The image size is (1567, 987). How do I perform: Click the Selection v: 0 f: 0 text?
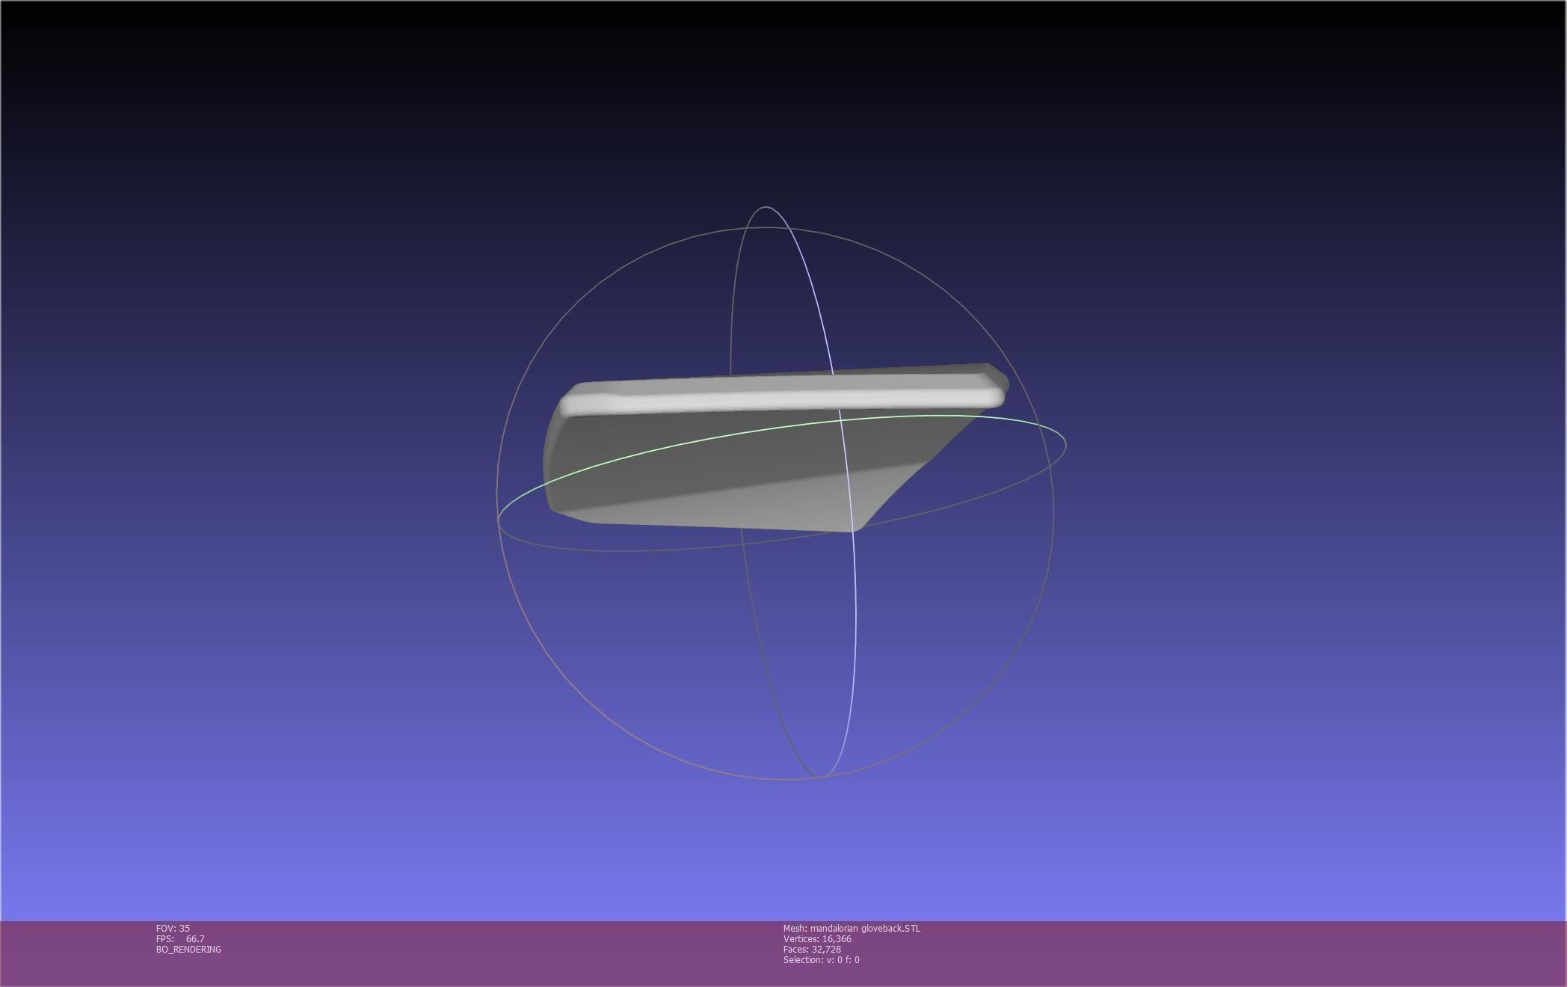pyautogui.click(x=821, y=959)
